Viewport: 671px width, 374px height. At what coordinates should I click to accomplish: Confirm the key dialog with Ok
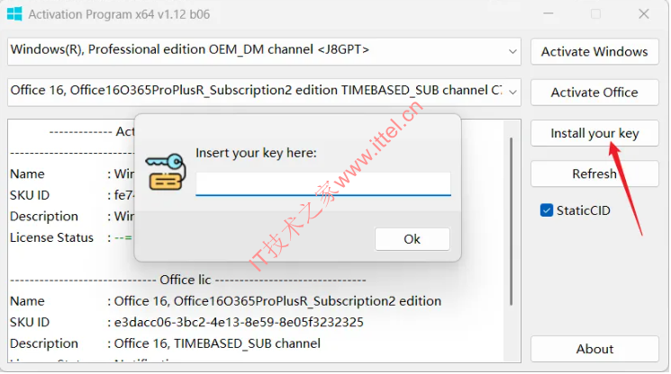pyautogui.click(x=413, y=239)
